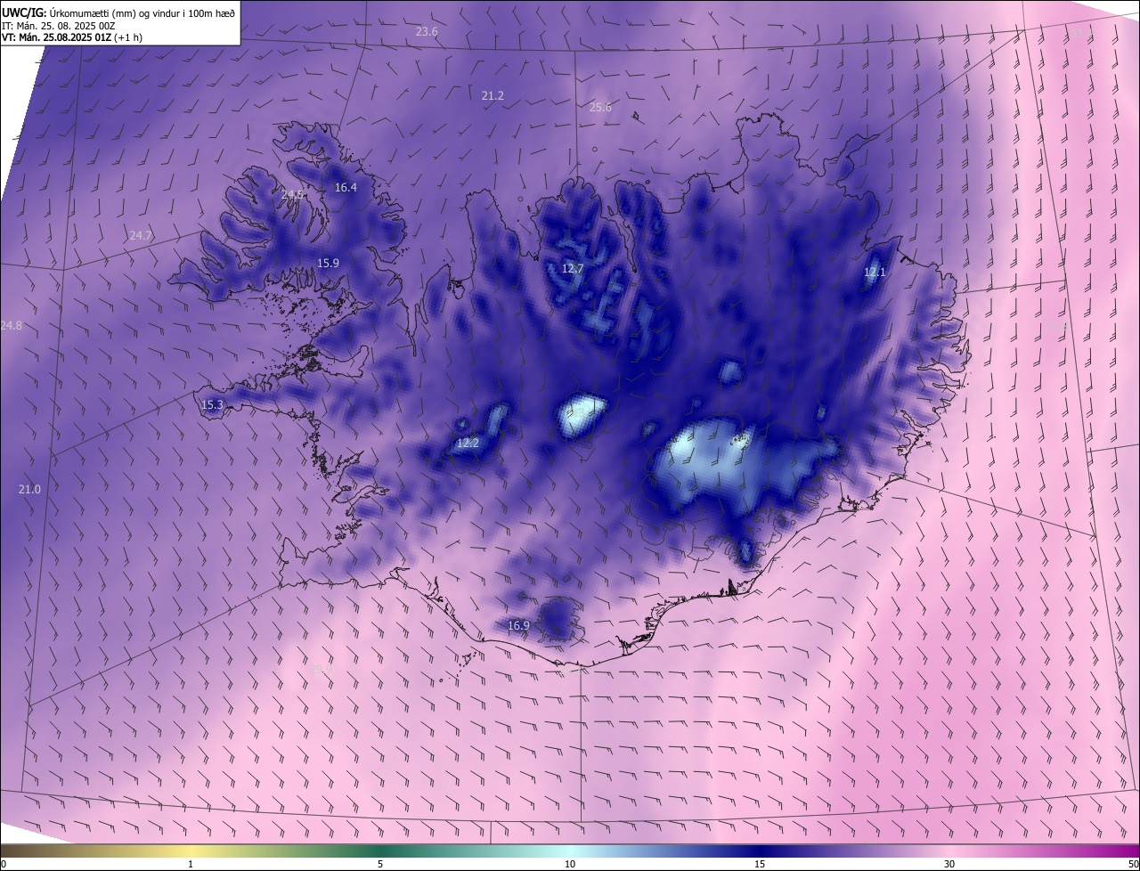
Task: Click the 24.6 value label on the map
Action: (x=292, y=194)
